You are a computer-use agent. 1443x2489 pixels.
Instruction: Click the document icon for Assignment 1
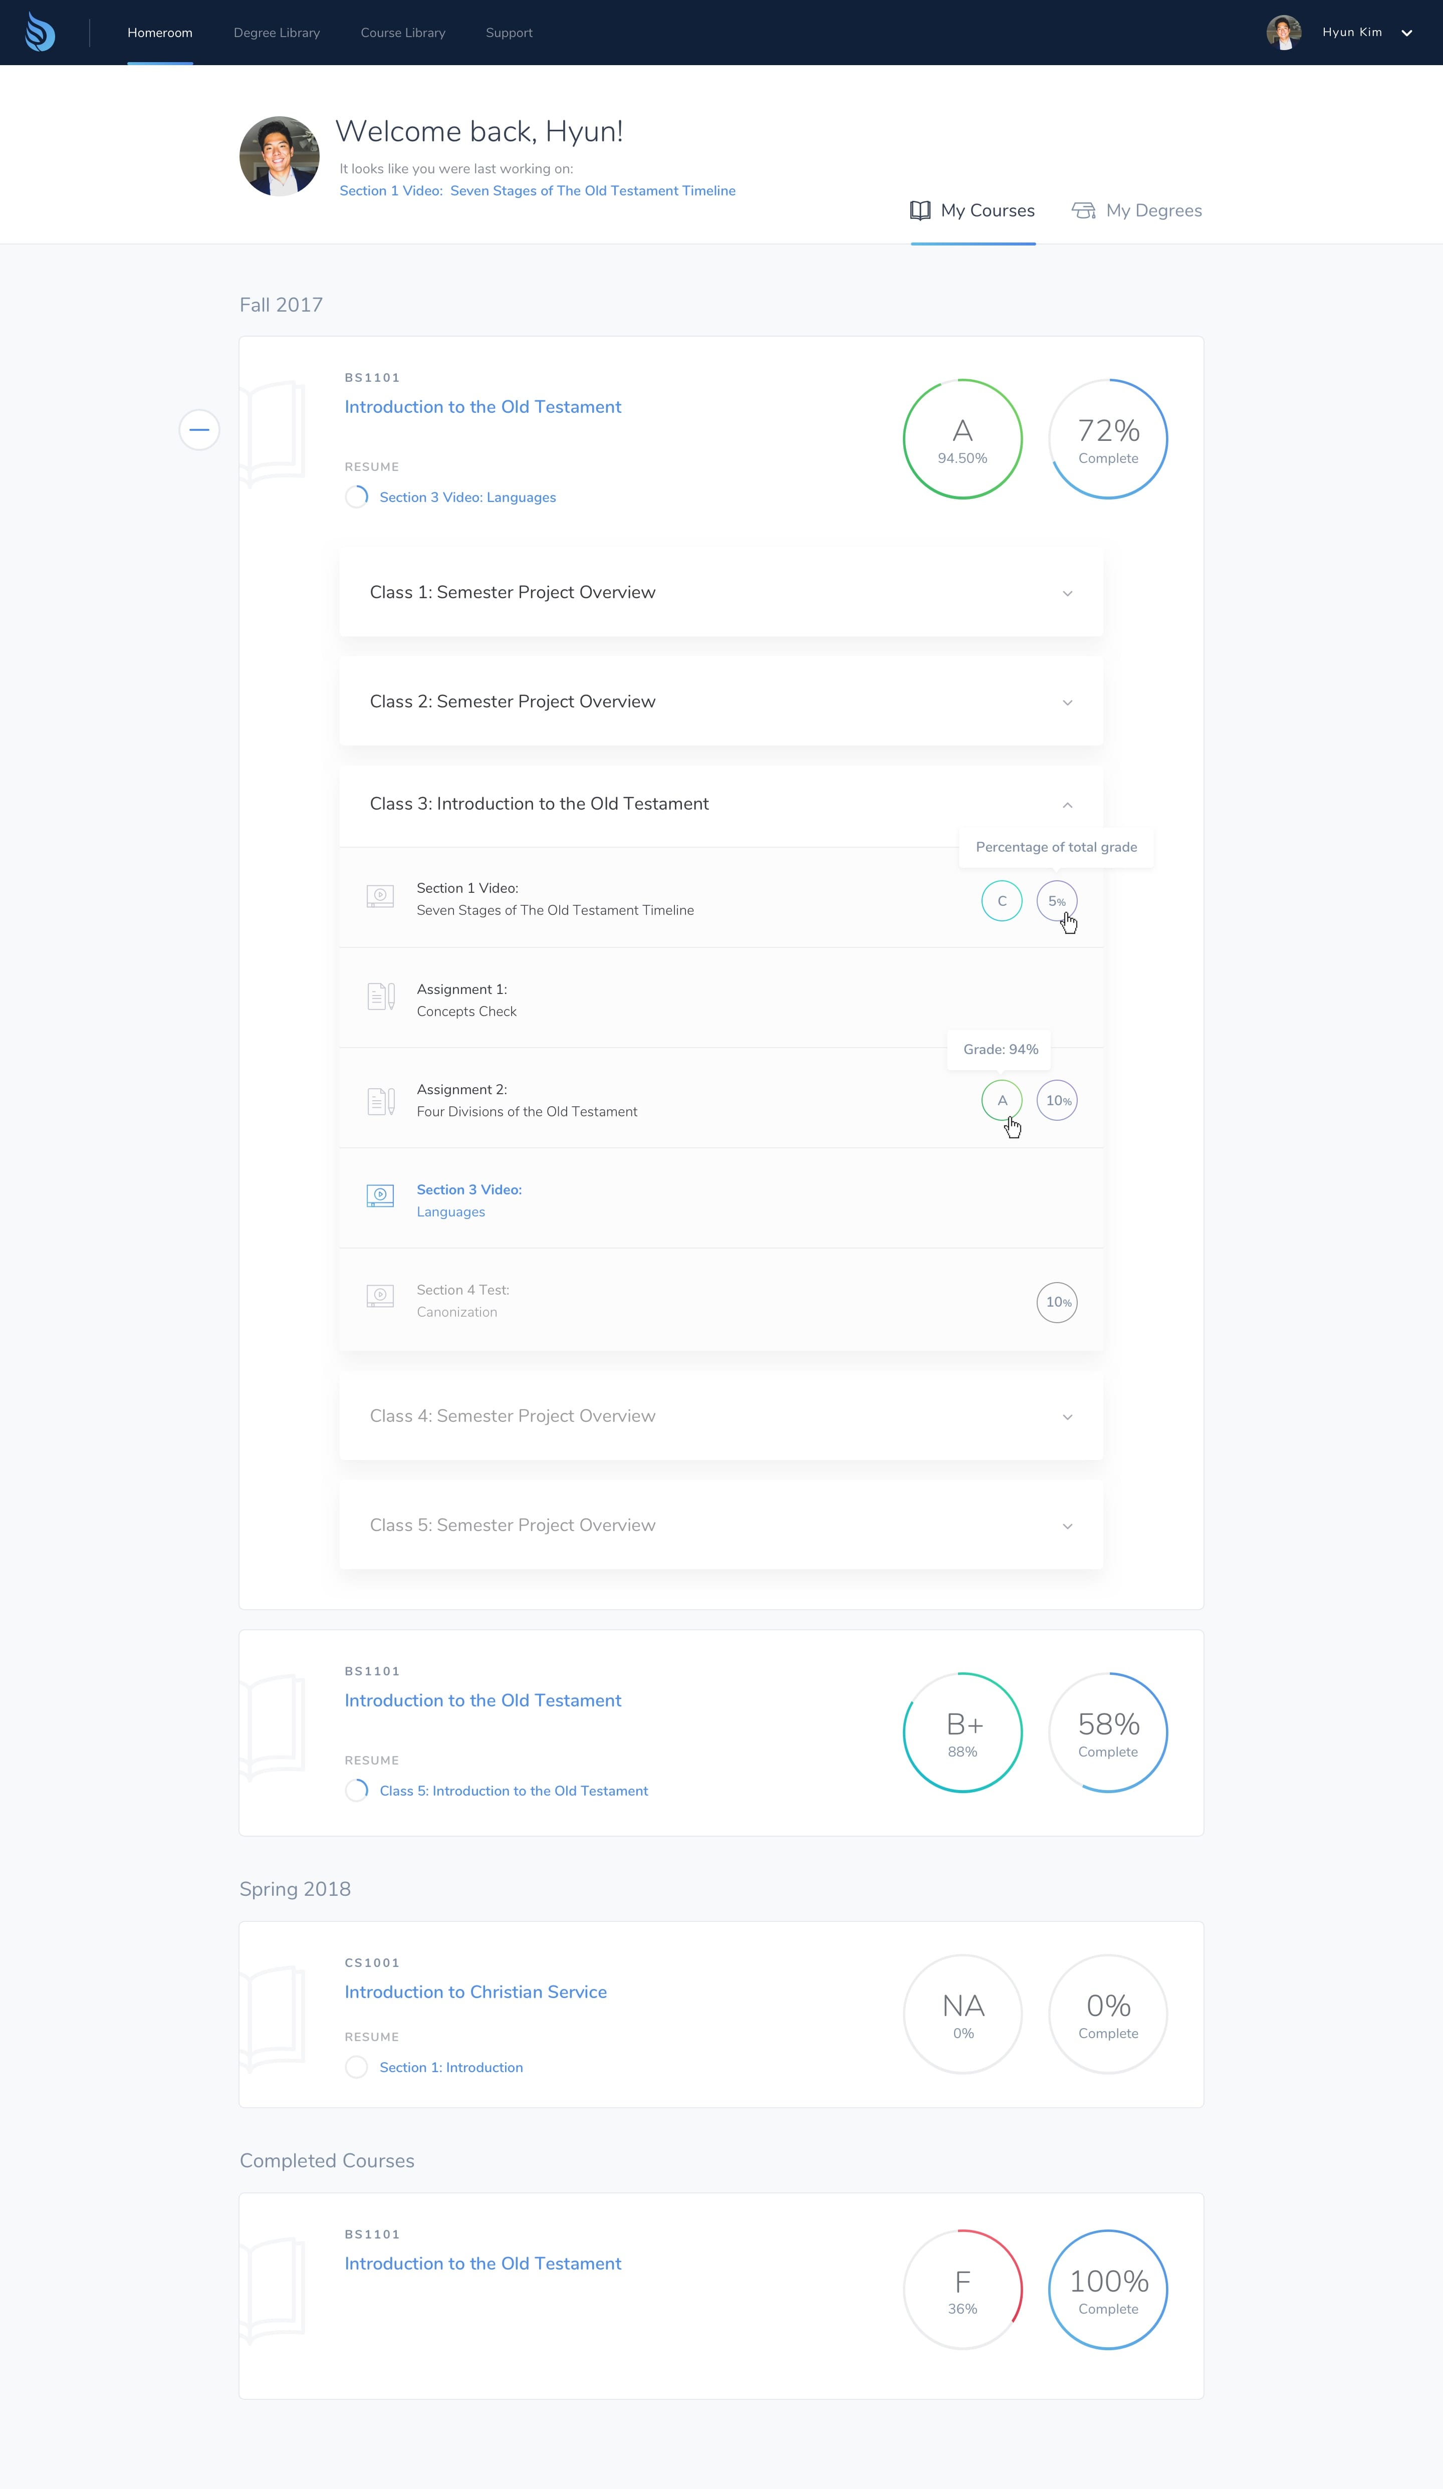click(x=381, y=997)
